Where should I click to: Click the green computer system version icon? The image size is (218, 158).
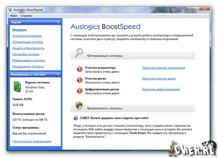pos(18,87)
